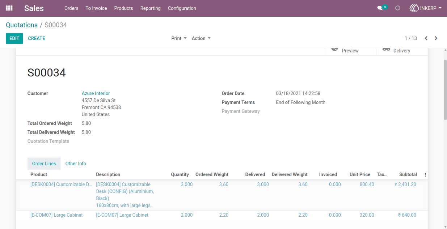The height and width of the screenshot is (229, 447).
Task: Open the Reporting menu
Action: [x=151, y=8]
